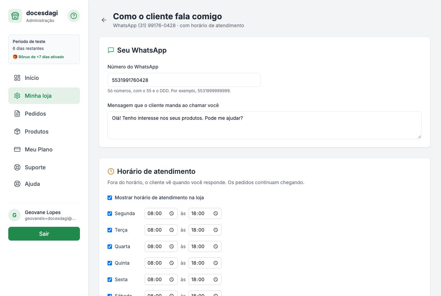Open the Segunda start time clock picker
Image resolution: width=441 pixels, height=296 pixels.
[172, 213]
